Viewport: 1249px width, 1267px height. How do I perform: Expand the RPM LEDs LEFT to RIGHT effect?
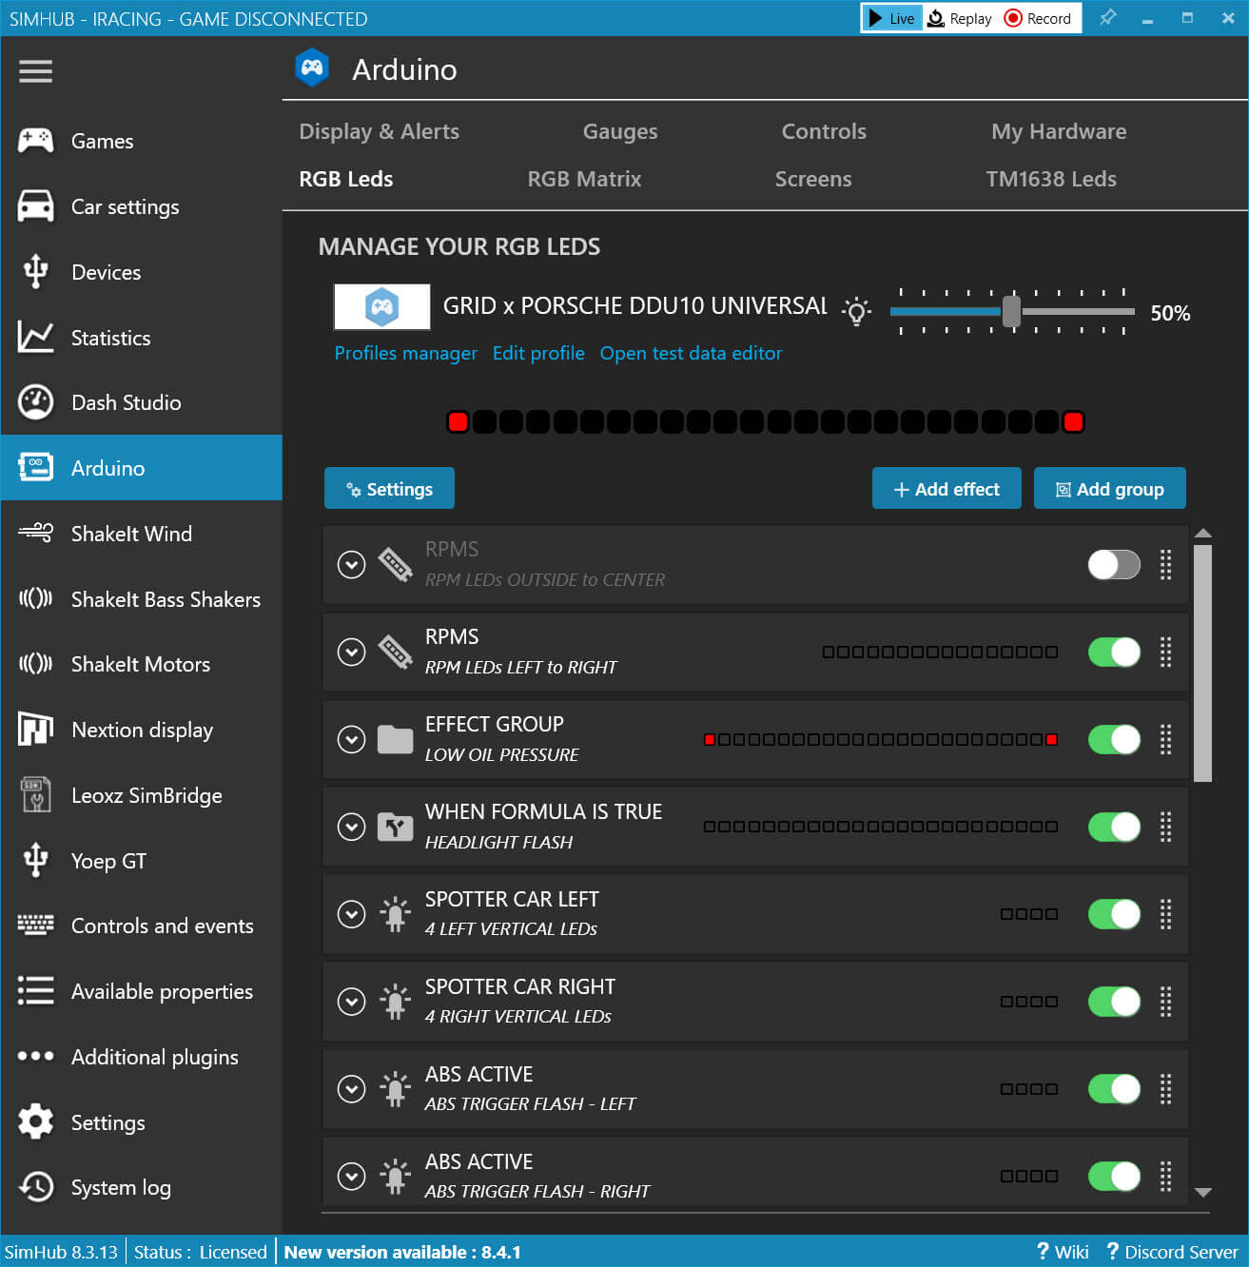point(351,652)
